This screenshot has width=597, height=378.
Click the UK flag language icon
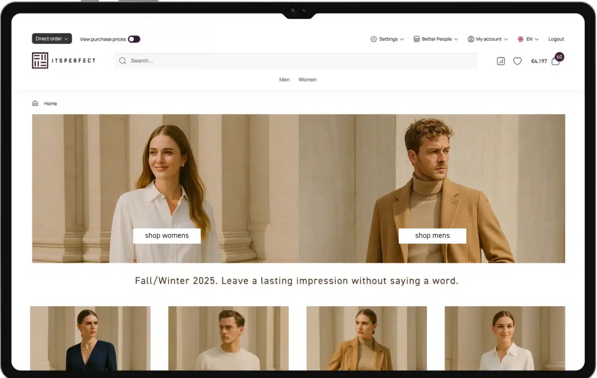(x=520, y=39)
